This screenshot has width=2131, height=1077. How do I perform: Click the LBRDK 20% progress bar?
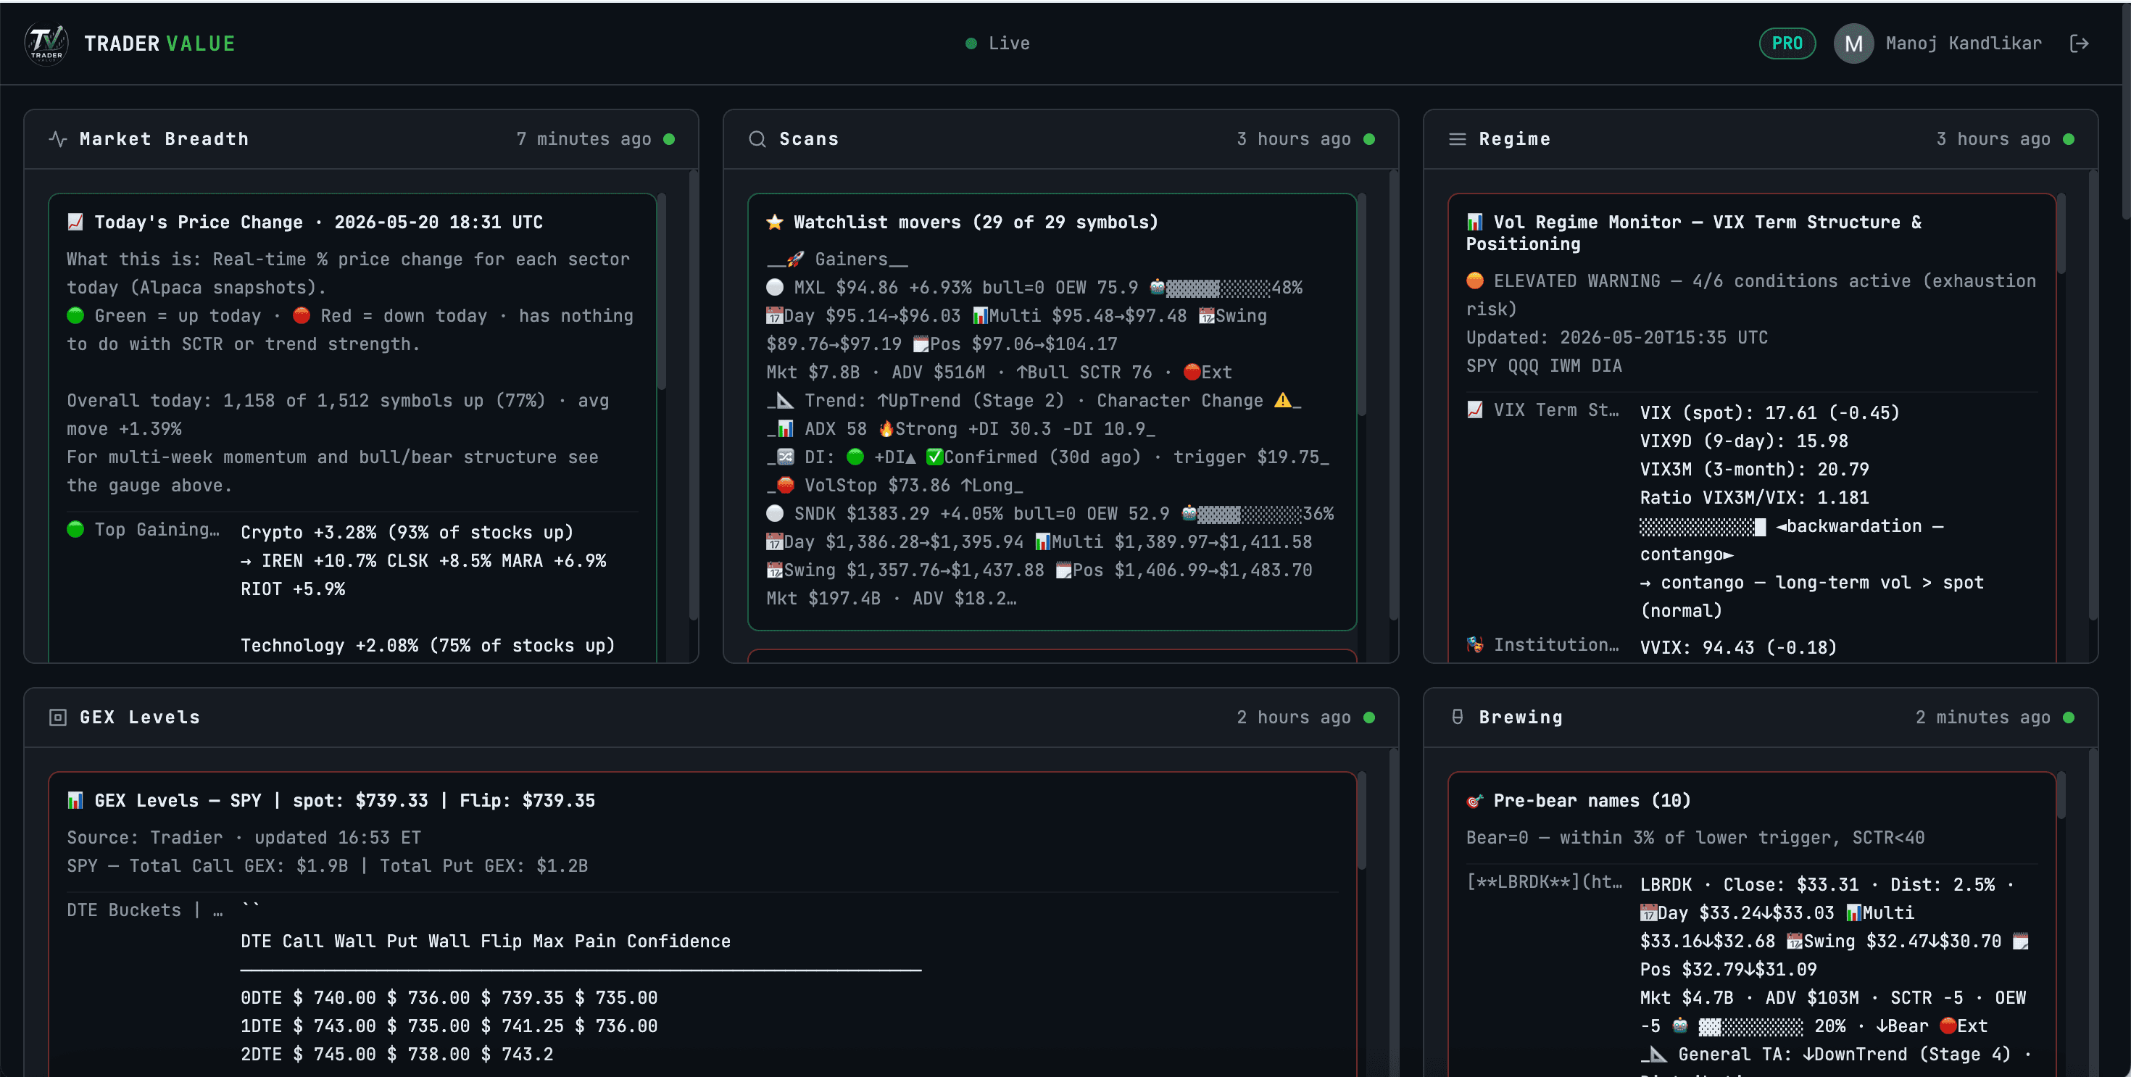(1750, 1026)
